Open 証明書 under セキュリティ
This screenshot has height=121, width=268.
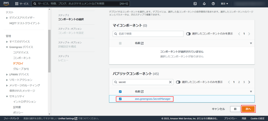pos(17,107)
